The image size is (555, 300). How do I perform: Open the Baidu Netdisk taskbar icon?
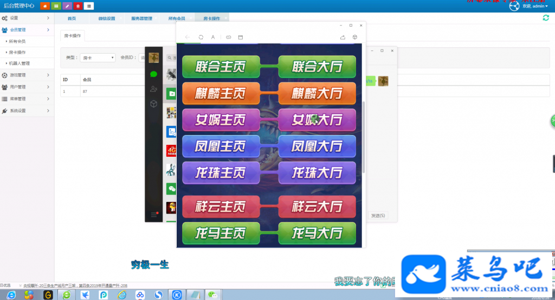[140, 295]
